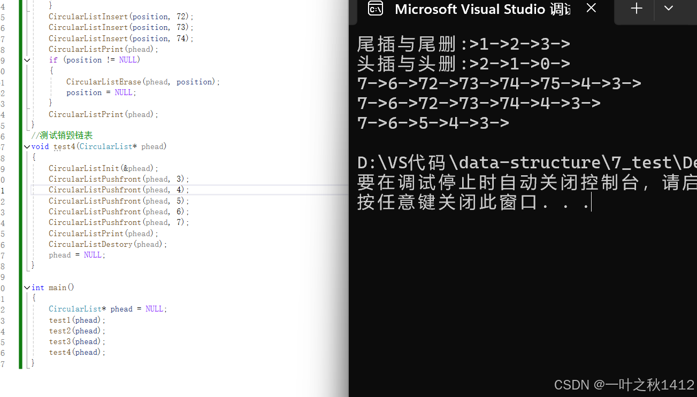Click the comment 测试销毁链表
This screenshot has width=697, height=397.
point(62,136)
